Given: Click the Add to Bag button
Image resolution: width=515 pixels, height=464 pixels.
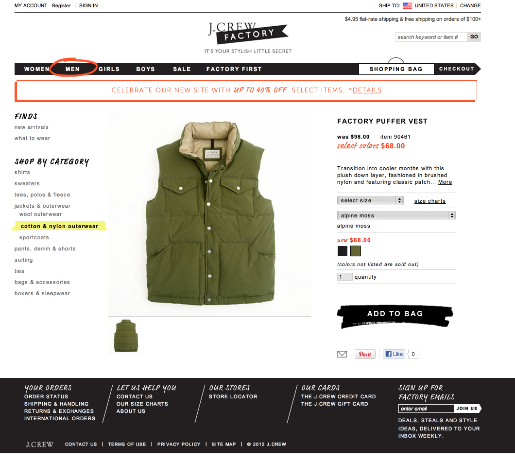Looking at the screenshot, I should 395,316.
